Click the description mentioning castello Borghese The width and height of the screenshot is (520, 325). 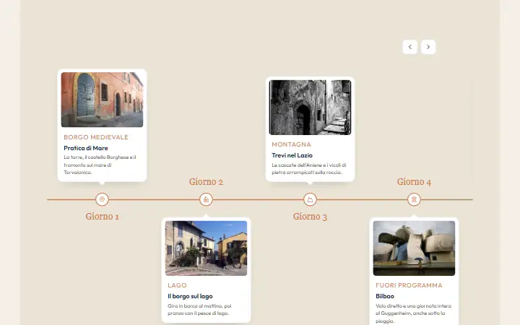(100, 165)
